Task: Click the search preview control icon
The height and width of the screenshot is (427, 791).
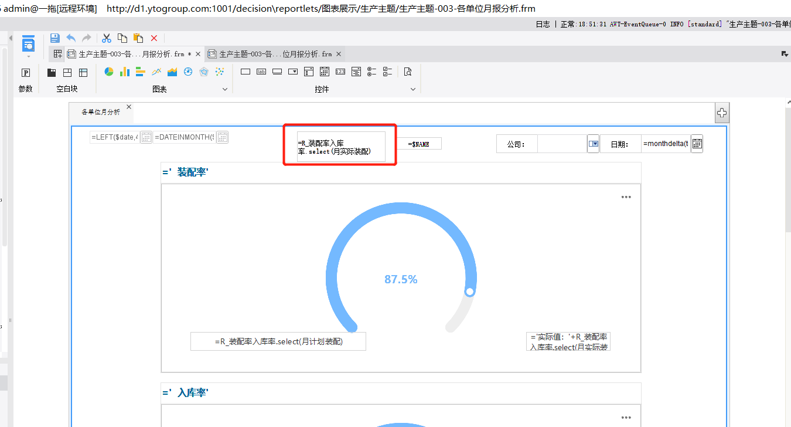Action: pos(408,72)
